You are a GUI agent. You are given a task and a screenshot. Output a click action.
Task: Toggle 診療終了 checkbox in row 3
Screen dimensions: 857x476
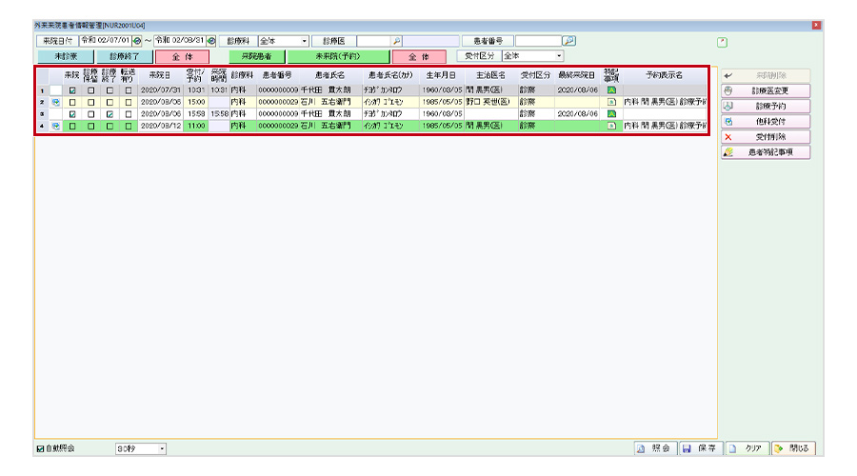click(110, 113)
